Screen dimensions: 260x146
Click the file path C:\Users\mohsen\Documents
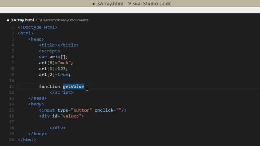62,20
